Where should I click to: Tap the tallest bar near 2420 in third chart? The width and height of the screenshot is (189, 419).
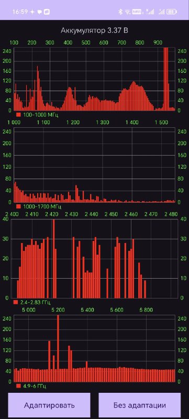(53, 259)
